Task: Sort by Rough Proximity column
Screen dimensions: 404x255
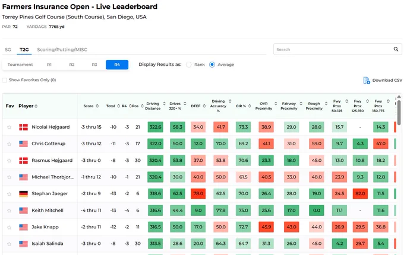Action: [x=326, y=104]
